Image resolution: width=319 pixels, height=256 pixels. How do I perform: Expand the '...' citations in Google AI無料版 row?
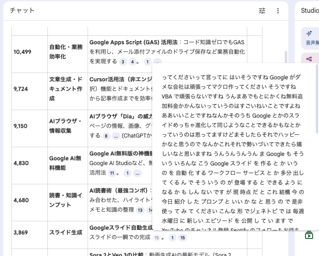click(x=137, y=173)
